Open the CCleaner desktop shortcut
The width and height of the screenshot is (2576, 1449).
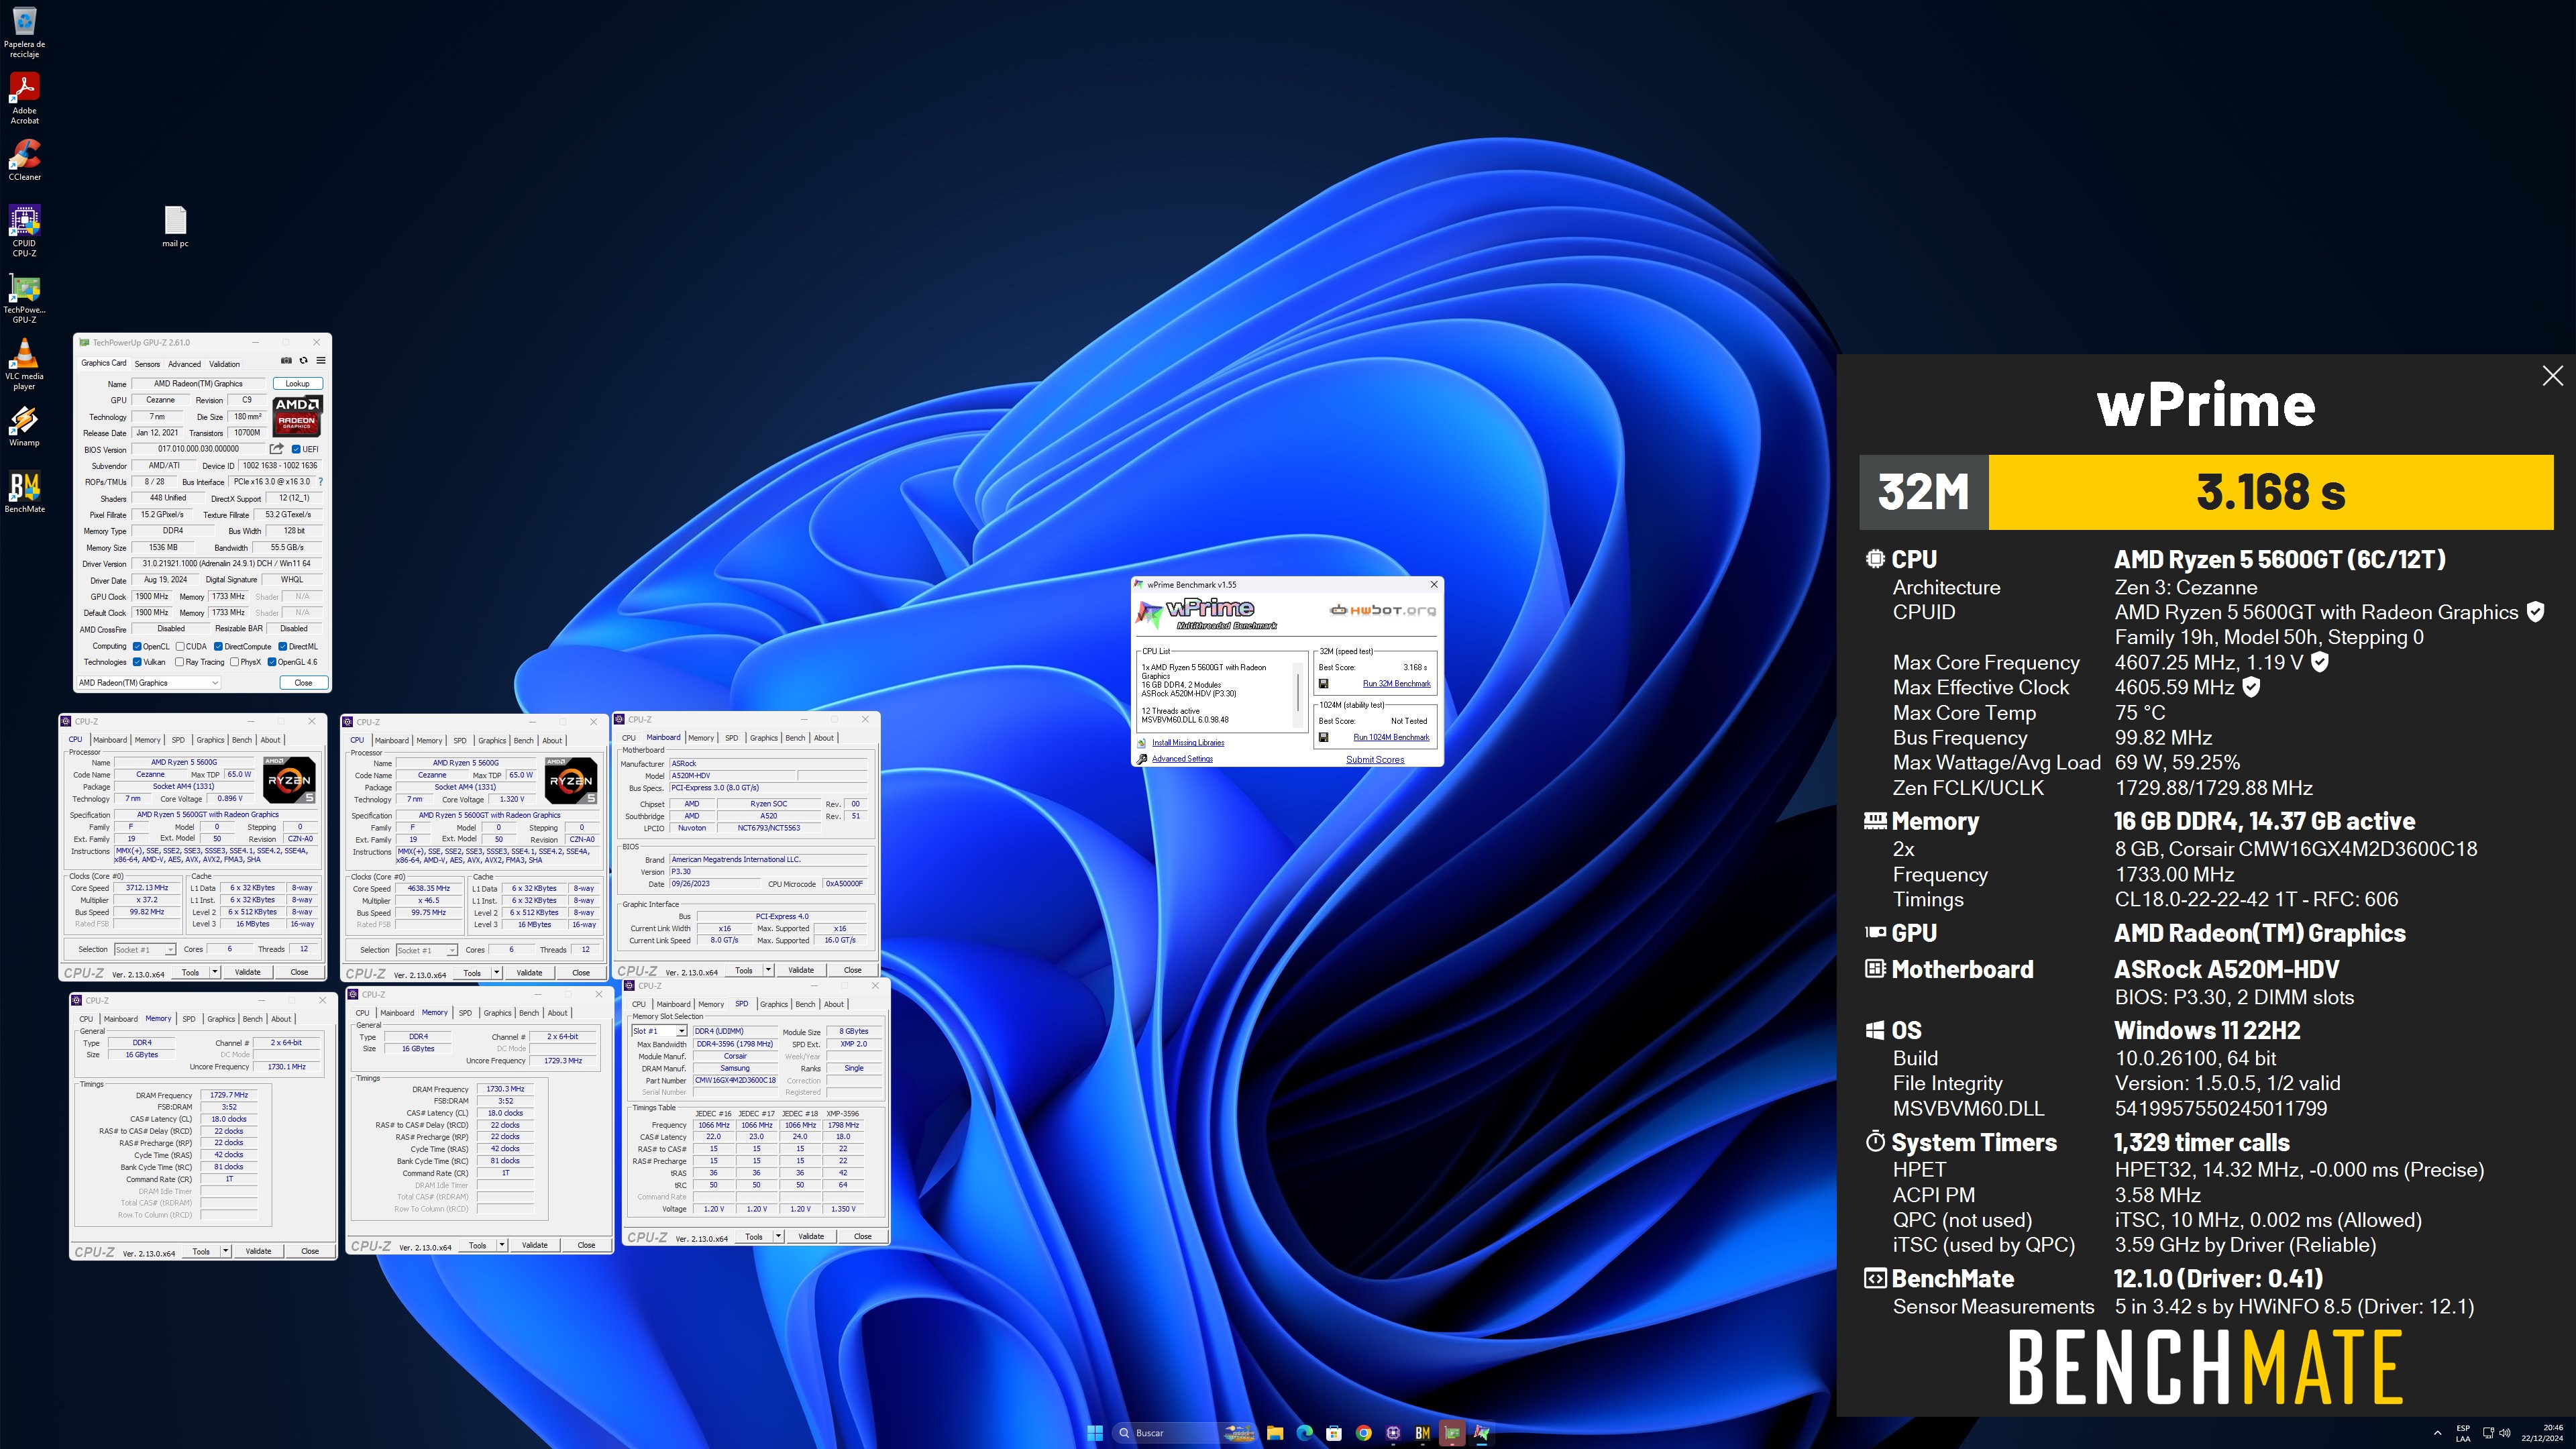click(24, 160)
